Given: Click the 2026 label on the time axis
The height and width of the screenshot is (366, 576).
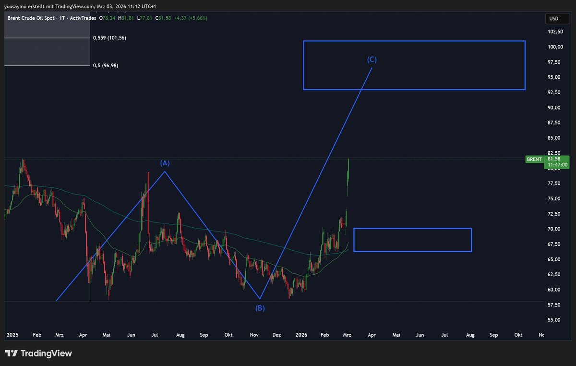Looking at the screenshot, I should click(301, 334).
